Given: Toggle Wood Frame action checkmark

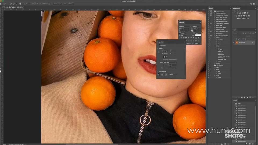Looking at the screenshot, I should (209, 17).
